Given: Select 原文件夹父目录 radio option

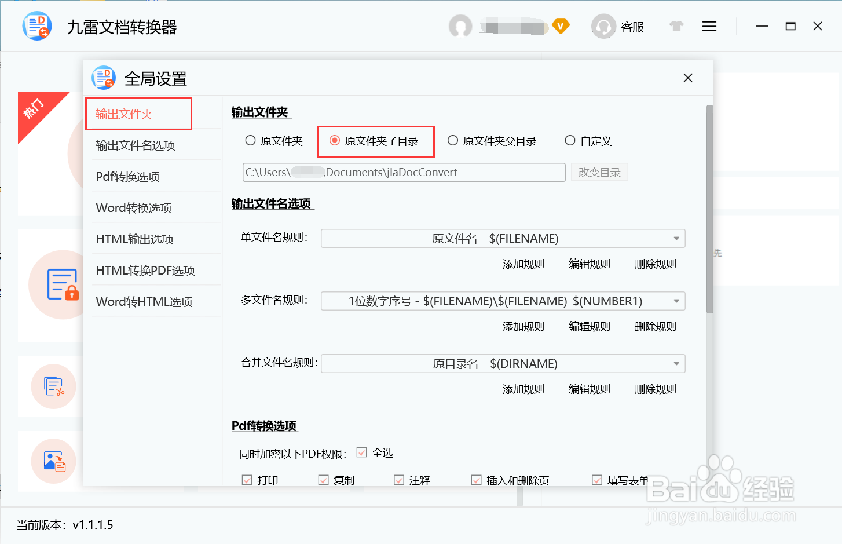Looking at the screenshot, I should point(453,140).
